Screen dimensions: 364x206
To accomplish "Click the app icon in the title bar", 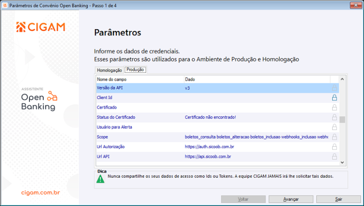I will 5,5.
